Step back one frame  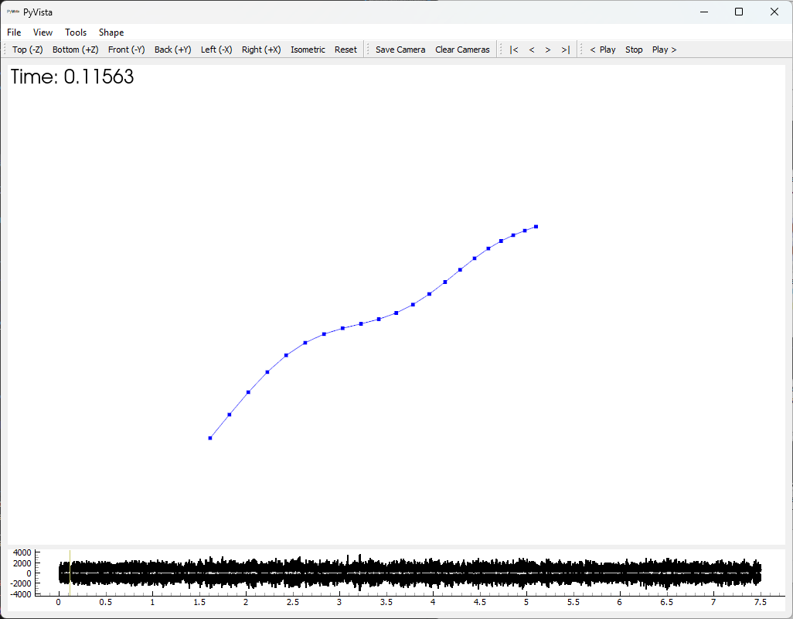point(531,49)
